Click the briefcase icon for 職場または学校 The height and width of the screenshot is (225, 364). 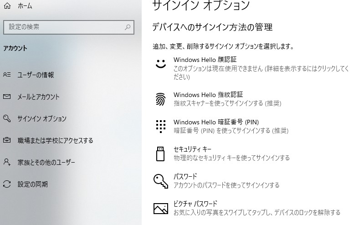[x=7, y=140]
